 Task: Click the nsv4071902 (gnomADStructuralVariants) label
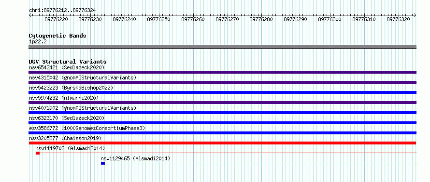pos(83,108)
